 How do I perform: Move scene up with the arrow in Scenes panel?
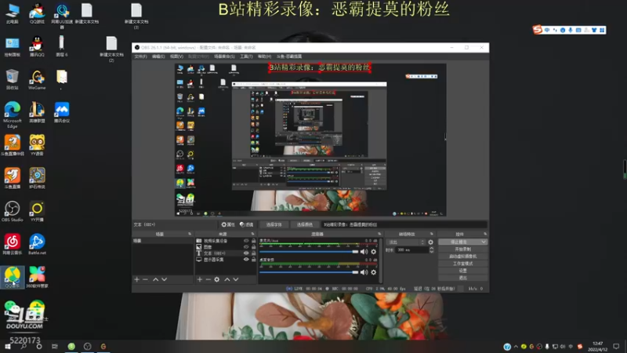click(155, 279)
